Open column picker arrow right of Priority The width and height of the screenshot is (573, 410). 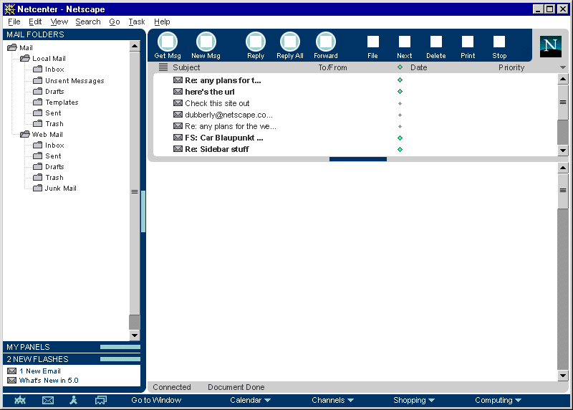coord(563,67)
